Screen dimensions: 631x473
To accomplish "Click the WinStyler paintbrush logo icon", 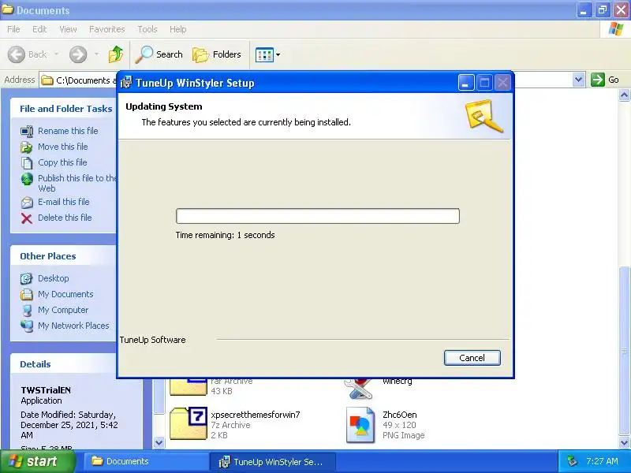I will click(484, 116).
